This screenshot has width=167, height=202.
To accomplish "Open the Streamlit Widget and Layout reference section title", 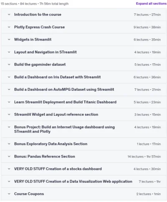I will pyautogui.click(x=56, y=115).
